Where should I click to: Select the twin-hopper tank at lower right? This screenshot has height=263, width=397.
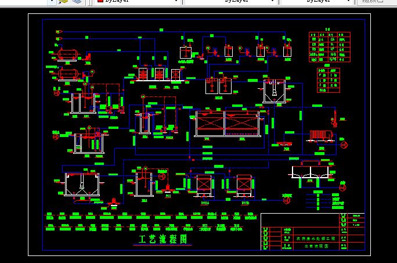pos(310,172)
